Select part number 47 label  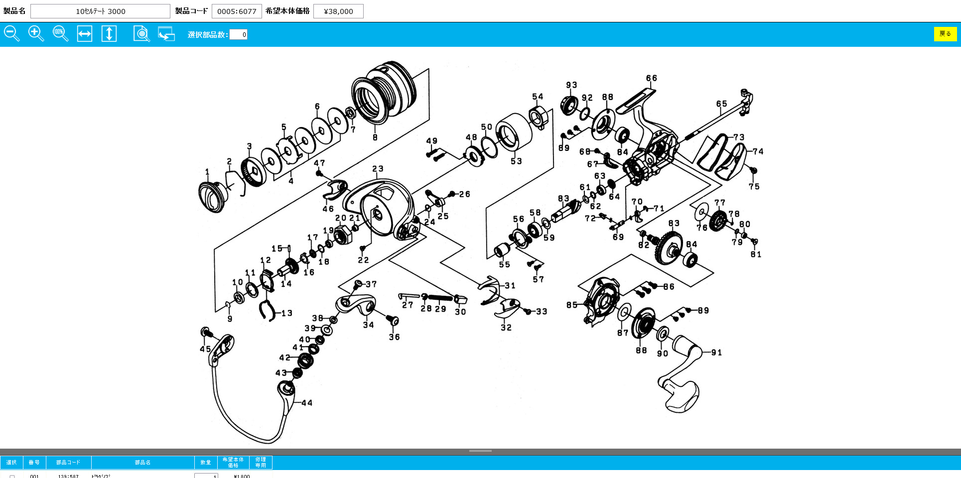(319, 163)
